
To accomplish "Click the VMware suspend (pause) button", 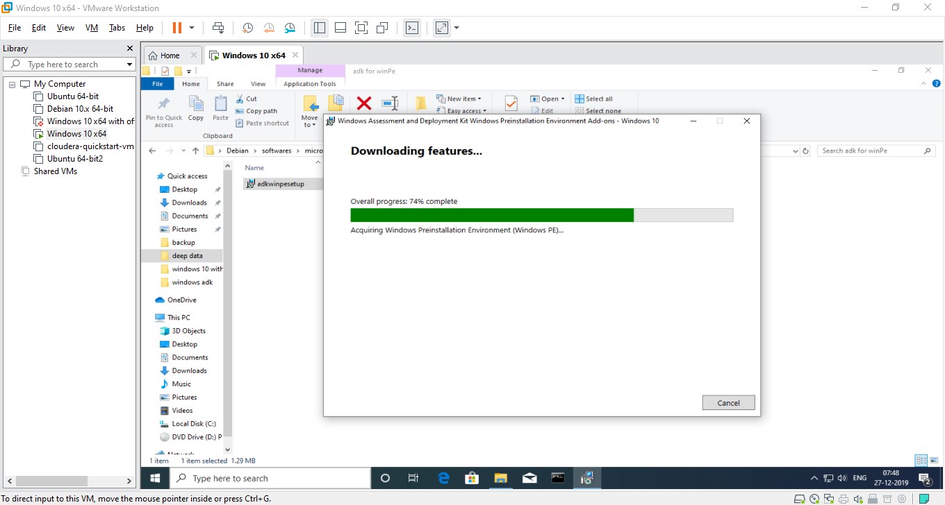I will 176,28.
